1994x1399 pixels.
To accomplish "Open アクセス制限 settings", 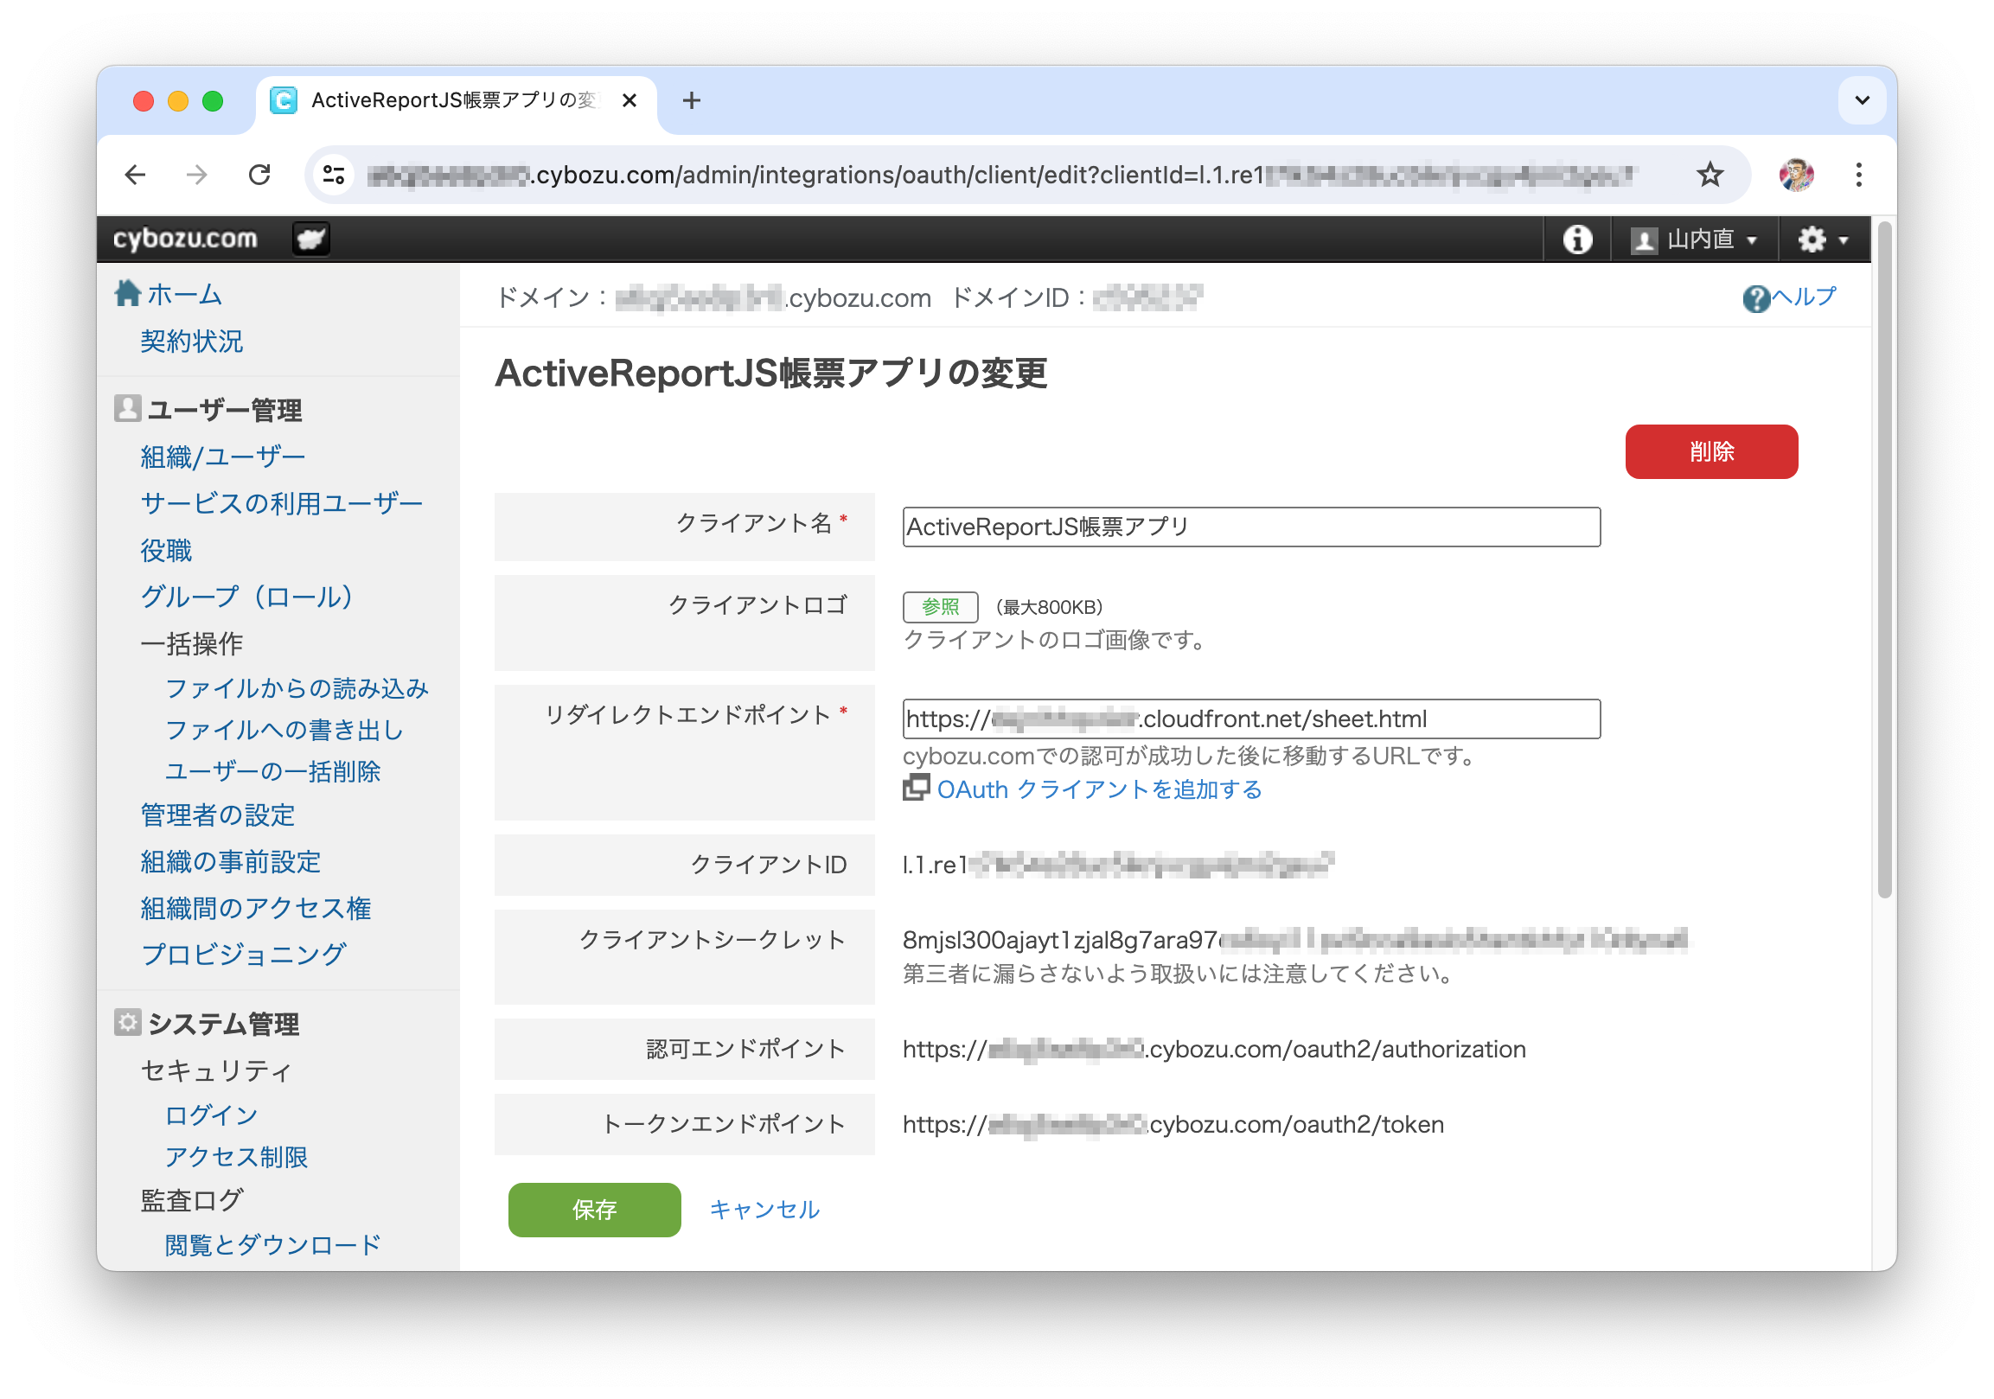I will pyautogui.click(x=236, y=1158).
